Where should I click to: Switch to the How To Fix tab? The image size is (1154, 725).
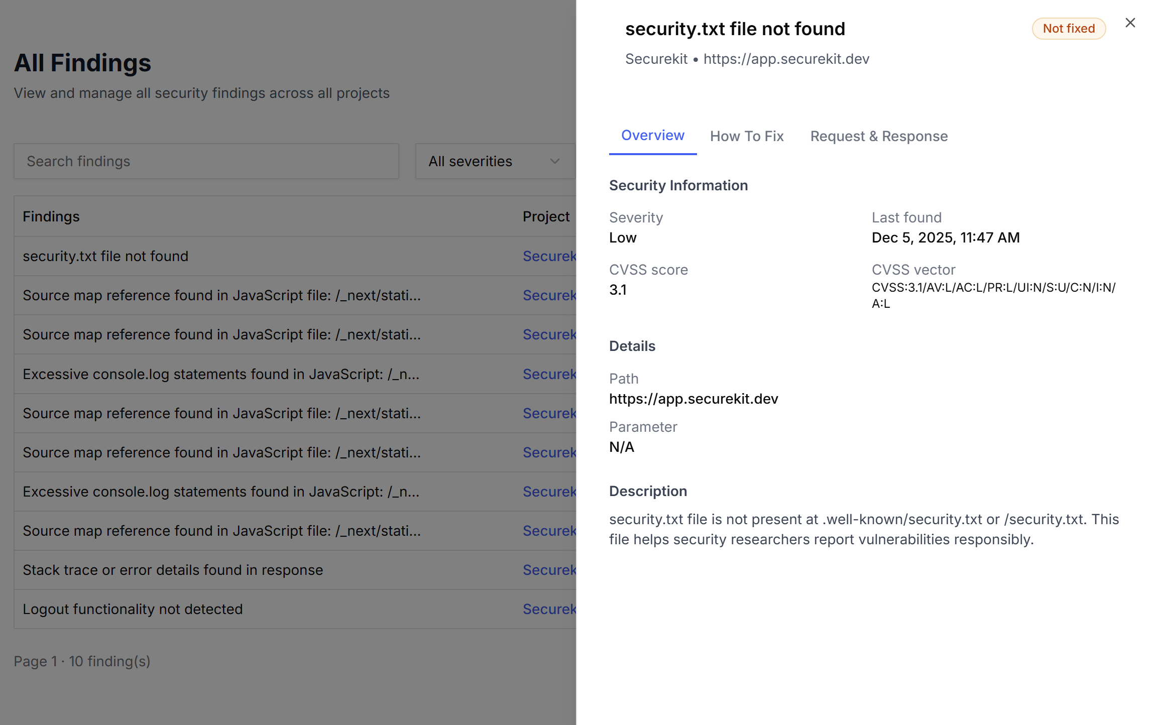coord(746,136)
